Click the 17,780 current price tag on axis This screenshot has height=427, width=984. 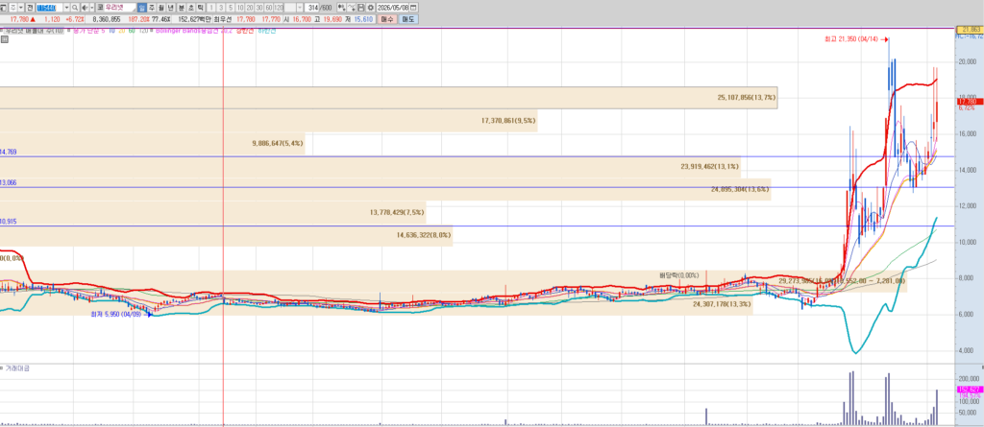pos(969,102)
